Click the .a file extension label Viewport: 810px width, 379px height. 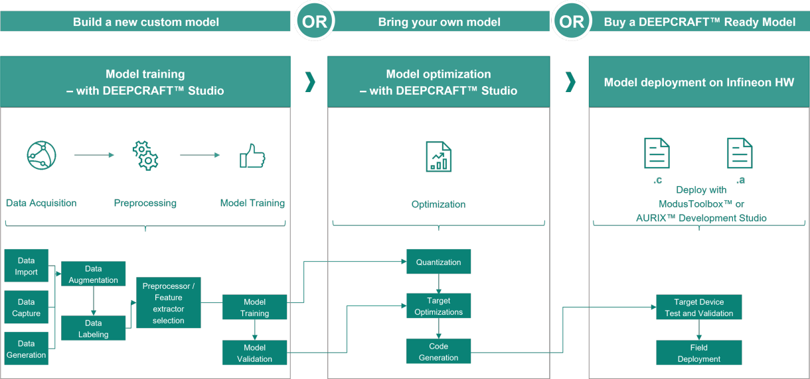point(740,180)
